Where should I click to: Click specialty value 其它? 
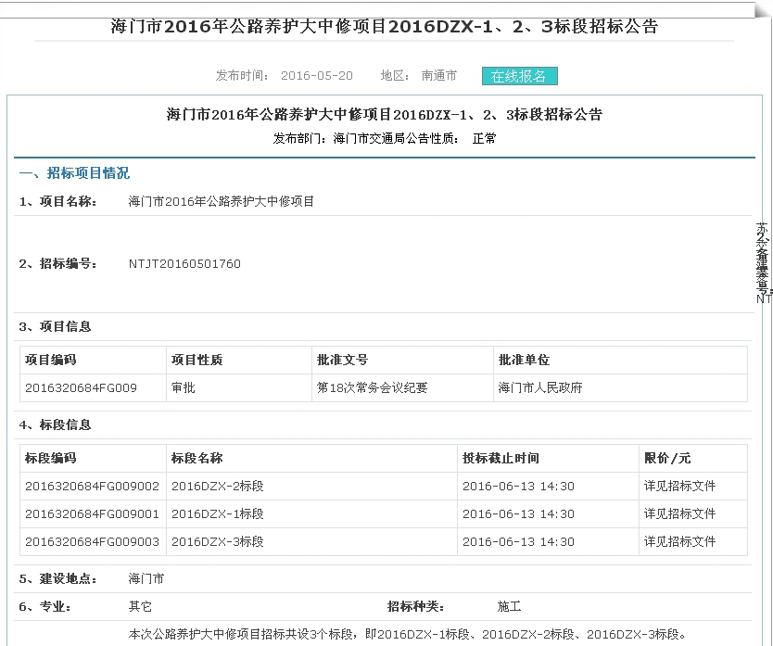coord(140,606)
